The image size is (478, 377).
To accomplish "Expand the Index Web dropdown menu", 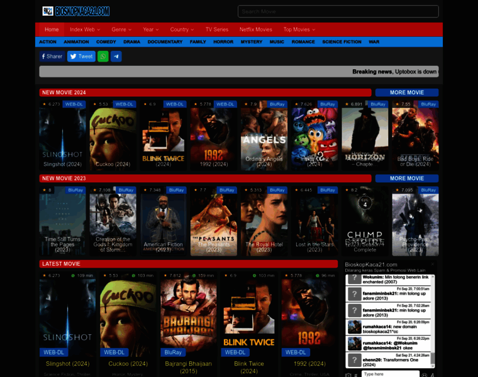I will coord(85,30).
